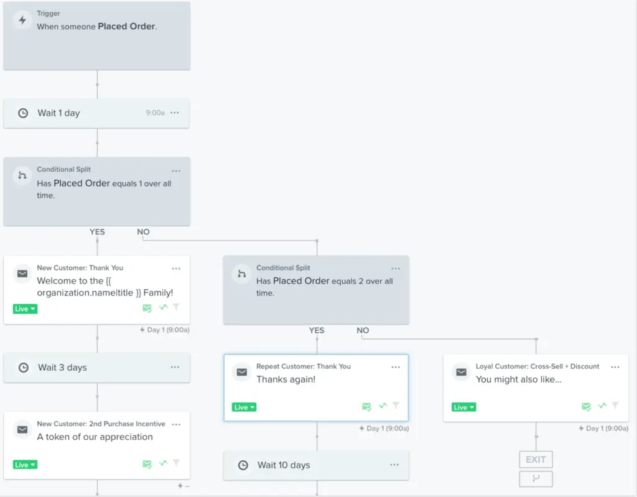637x497 pixels.
Task: Click smart sending icon on Welcome email card
Action: click(147, 309)
